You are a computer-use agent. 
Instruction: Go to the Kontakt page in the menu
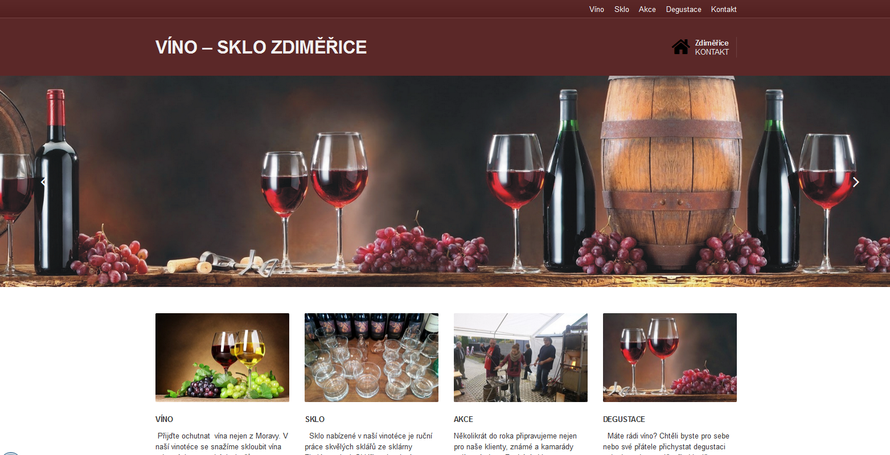point(724,9)
